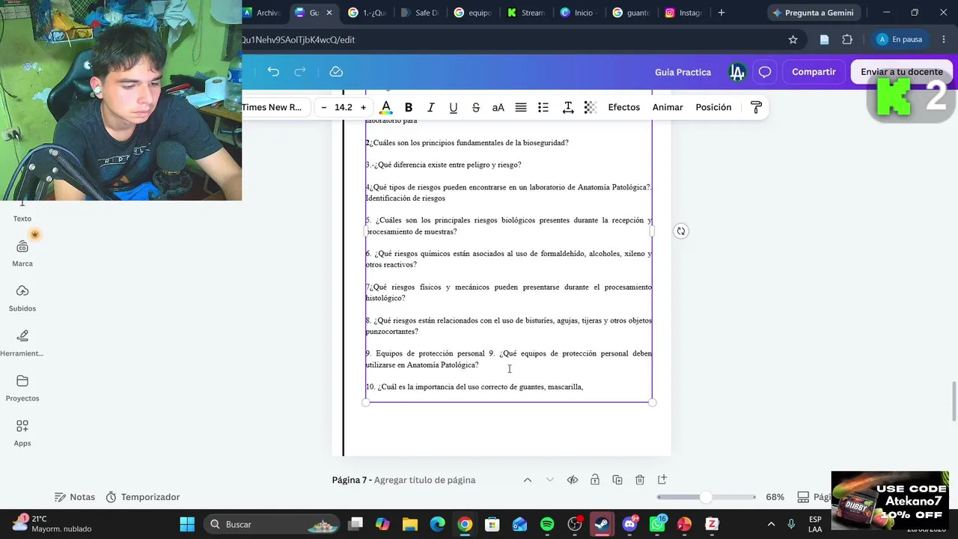Check the cloud save status icon
Viewport: 958px width, 539px height.
(336, 72)
